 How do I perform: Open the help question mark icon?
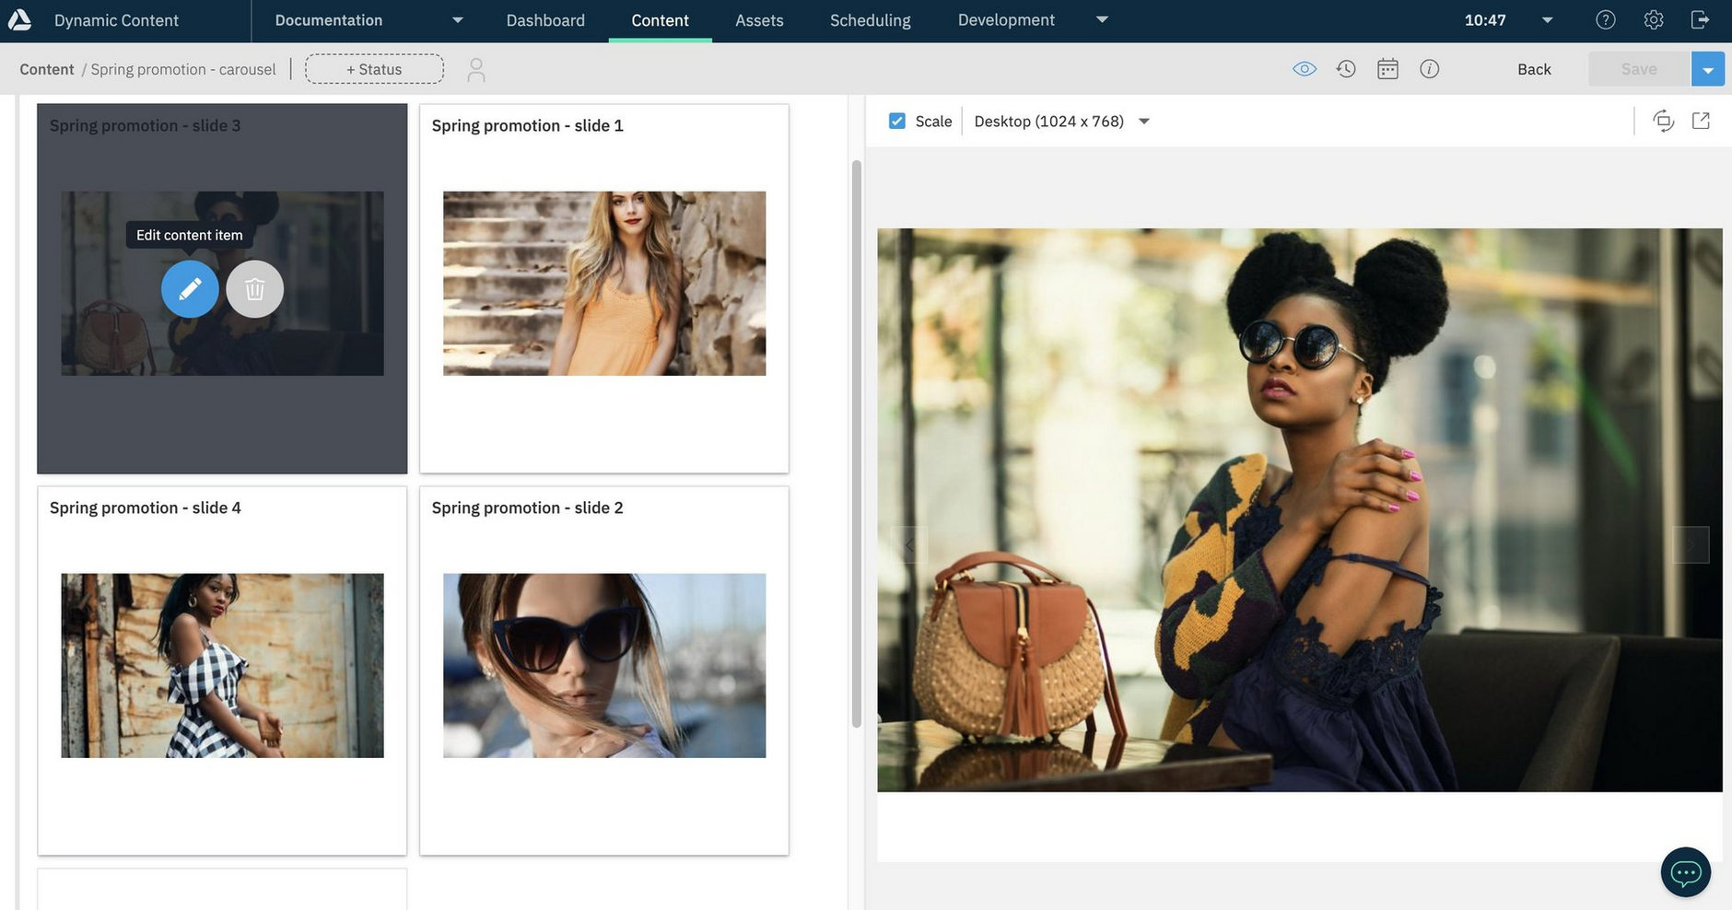[x=1605, y=19]
